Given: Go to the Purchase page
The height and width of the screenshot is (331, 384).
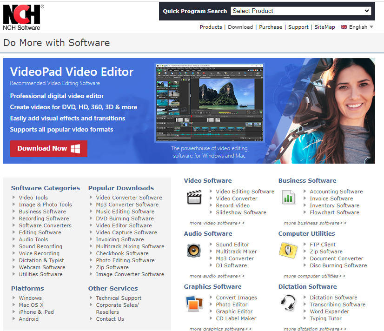Looking at the screenshot, I should click(x=271, y=27).
